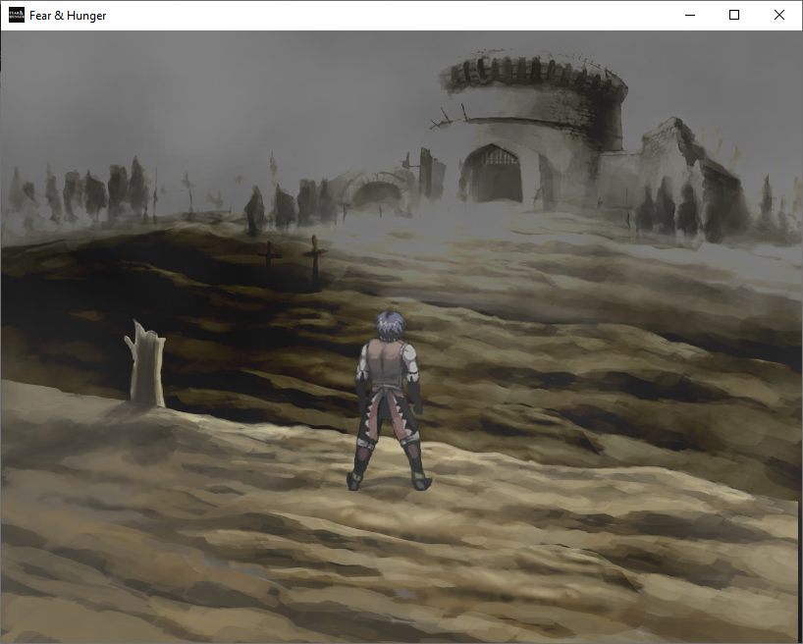803x644 pixels.
Task: Click the window title bar area
Action: pos(393,15)
